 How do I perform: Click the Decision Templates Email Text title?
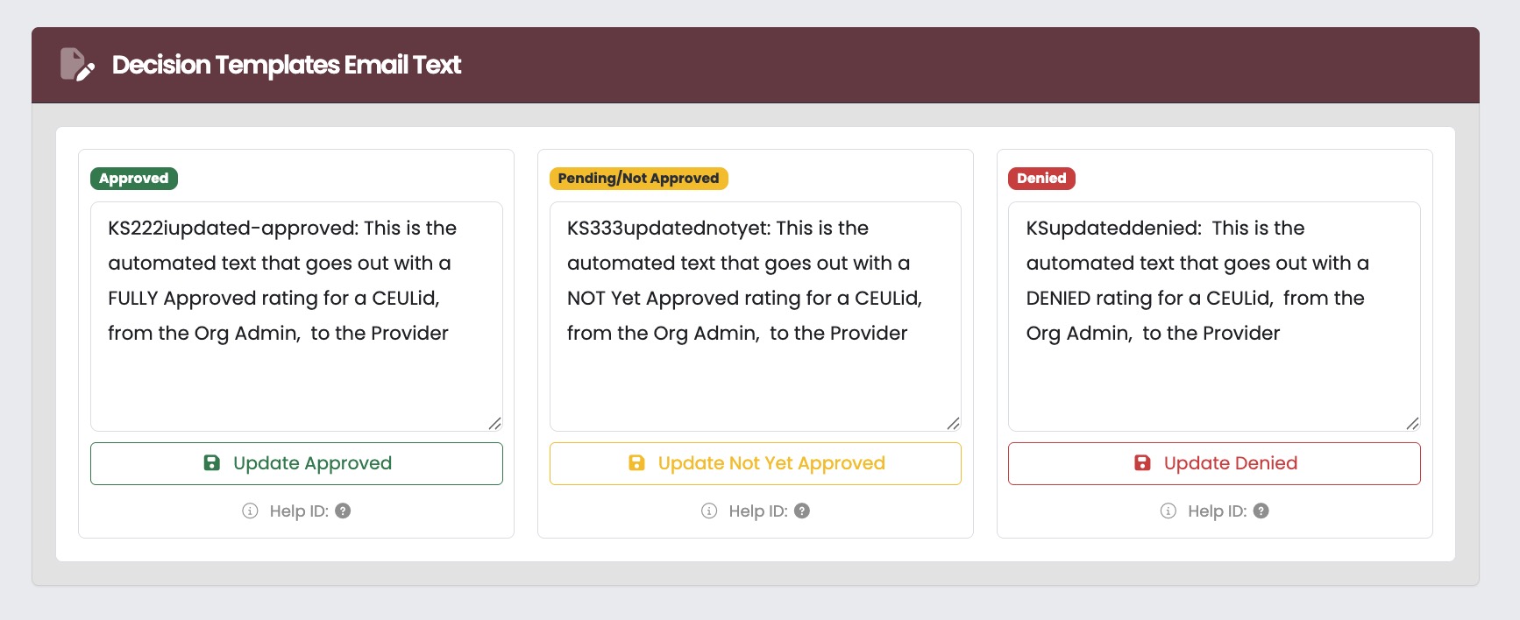coord(287,65)
